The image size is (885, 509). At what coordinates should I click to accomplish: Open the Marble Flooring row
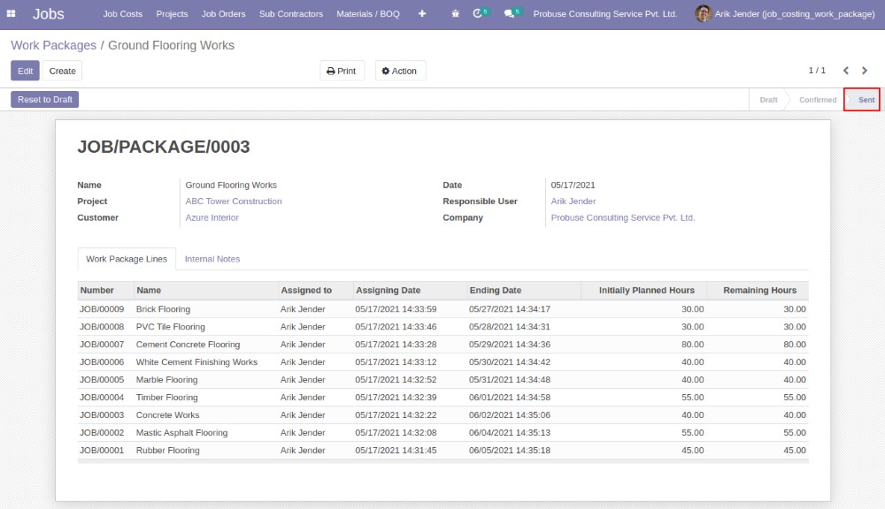tap(166, 380)
